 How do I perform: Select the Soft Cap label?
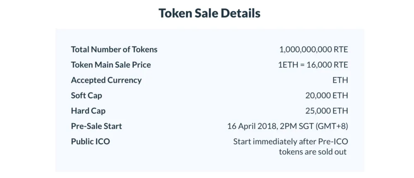click(x=87, y=95)
